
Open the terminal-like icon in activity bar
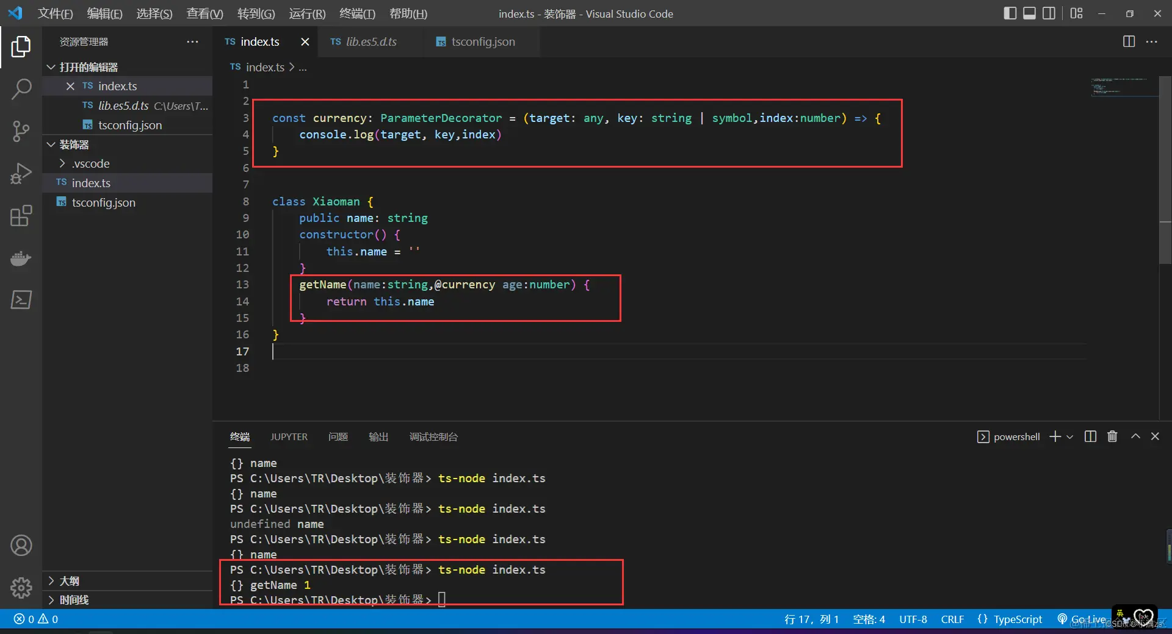[21, 300]
